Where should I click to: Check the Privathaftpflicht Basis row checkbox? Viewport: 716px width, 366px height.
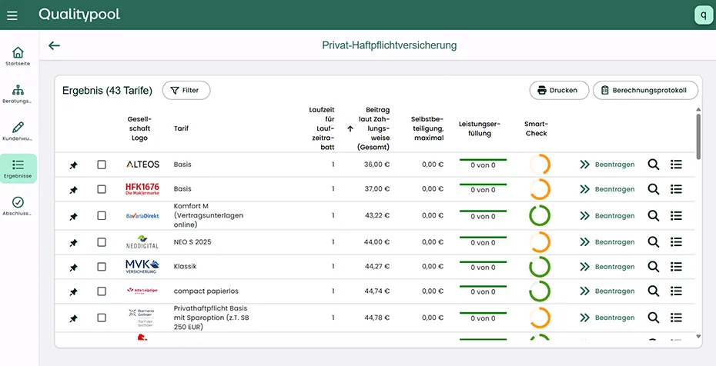(x=102, y=318)
